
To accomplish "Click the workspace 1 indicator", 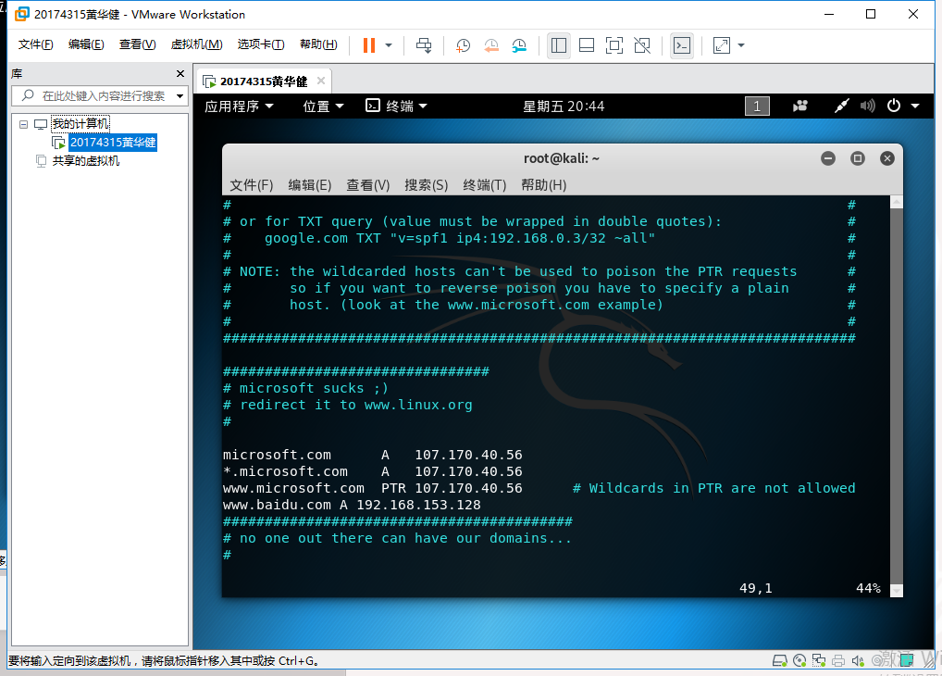I will pyautogui.click(x=757, y=106).
